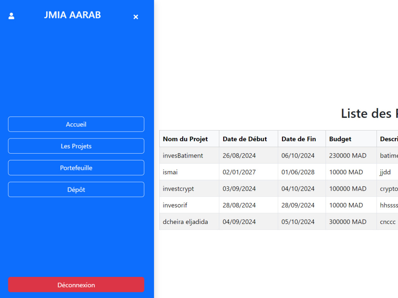Select the invesorif project name

click(x=175, y=205)
